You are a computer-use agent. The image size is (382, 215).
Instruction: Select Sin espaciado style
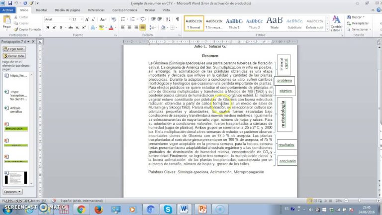tap(214, 23)
